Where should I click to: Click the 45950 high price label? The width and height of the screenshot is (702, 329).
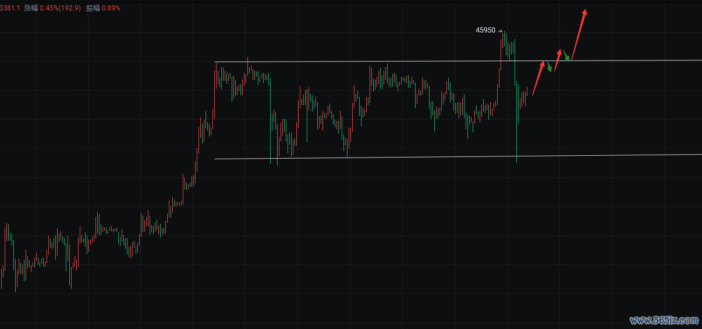tap(485, 30)
